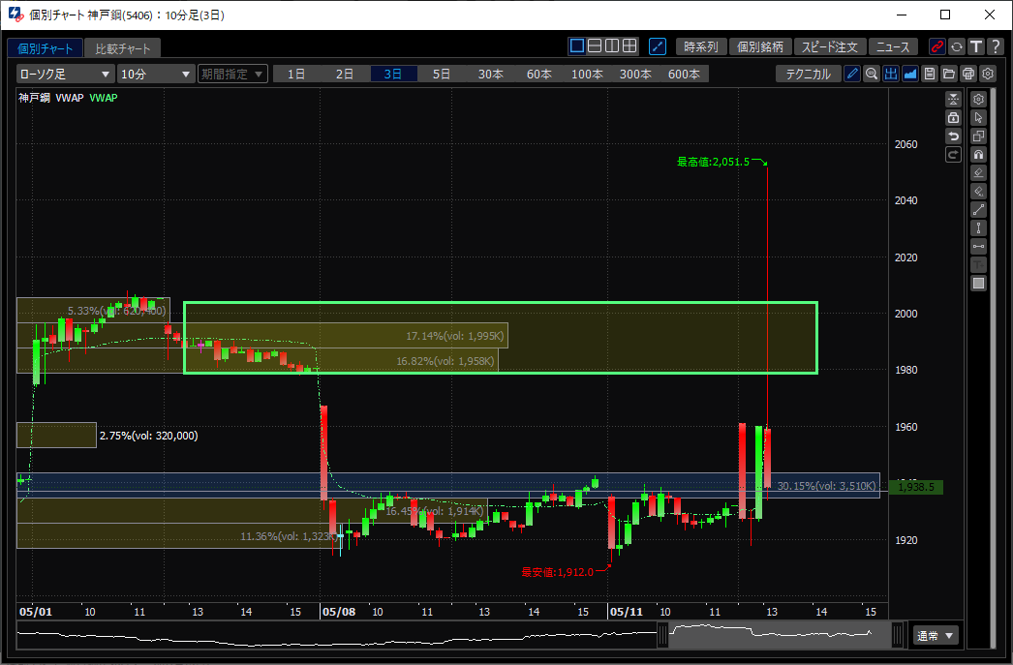The width and height of the screenshot is (1013, 665).
Task: Open the 時系列 view
Action: [701, 47]
